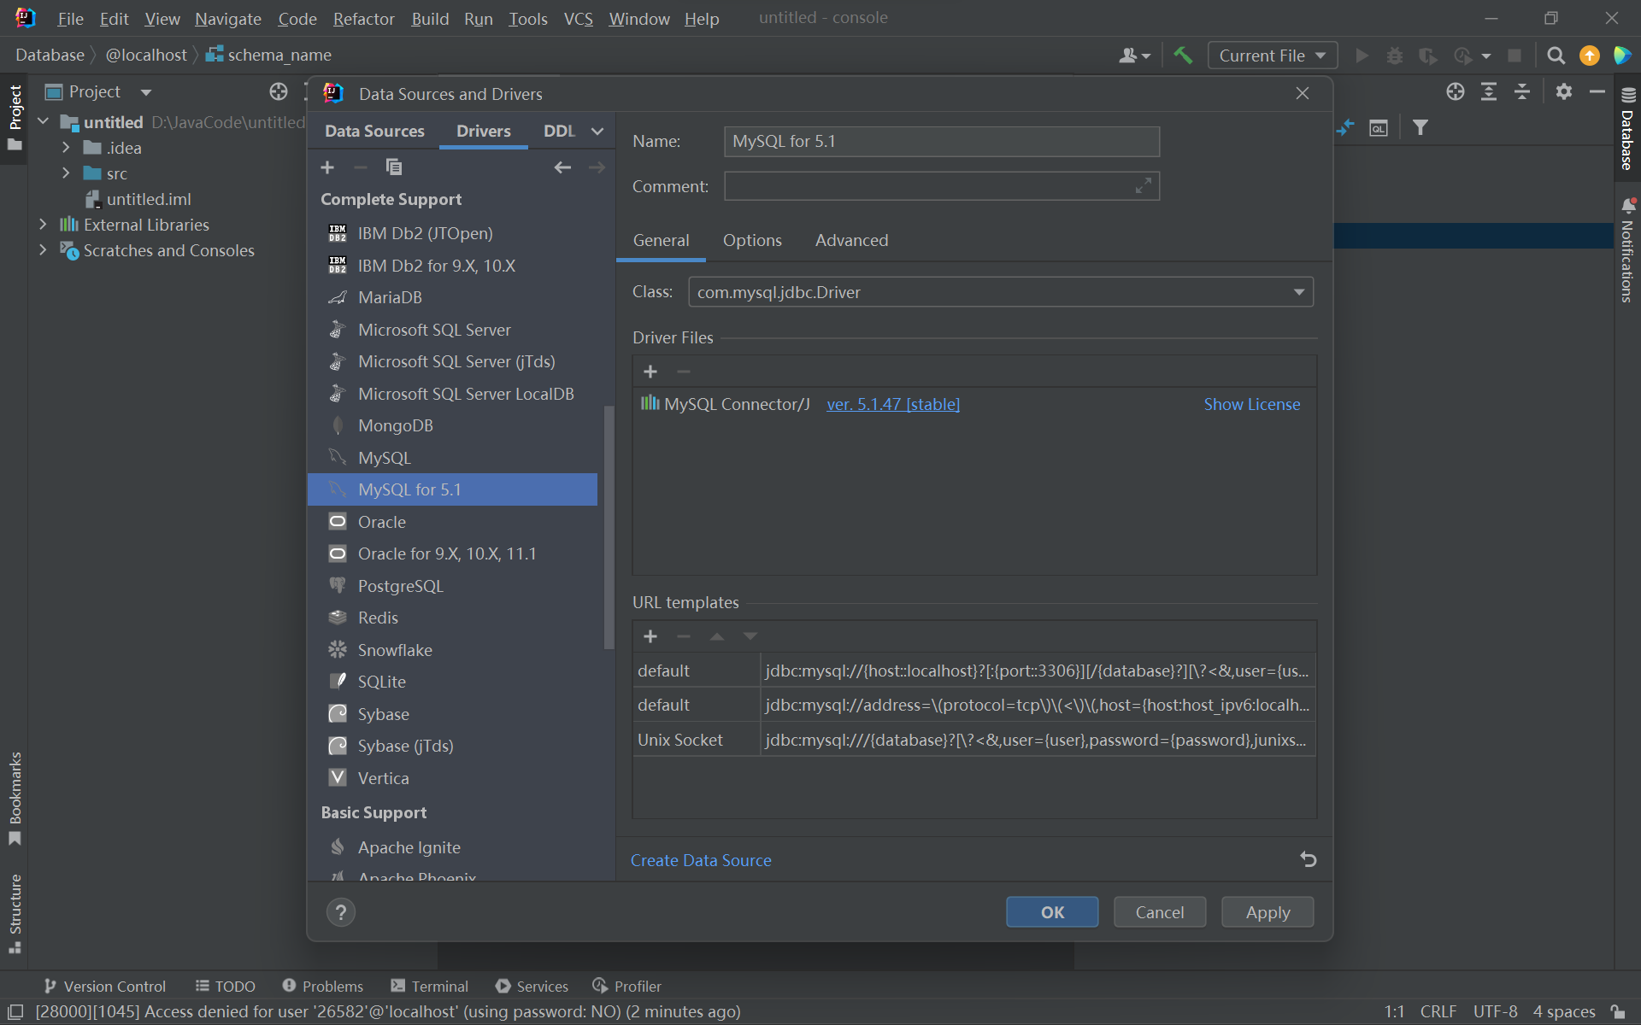Navigate back with the left arrow
This screenshot has width=1641, height=1025.
click(x=562, y=167)
